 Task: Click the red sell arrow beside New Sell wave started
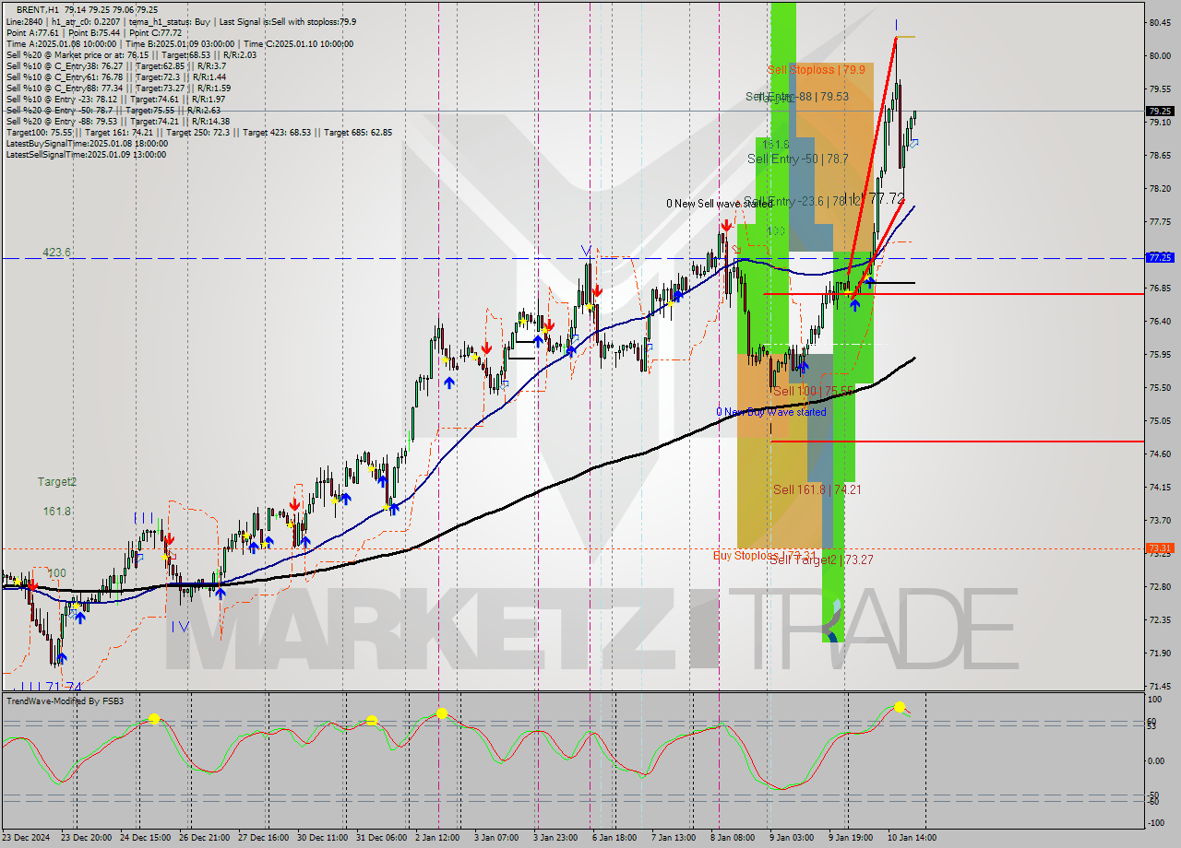click(x=727, y=224)
